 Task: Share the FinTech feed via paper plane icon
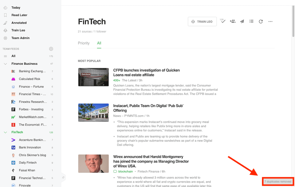click(x=242, y=21)
